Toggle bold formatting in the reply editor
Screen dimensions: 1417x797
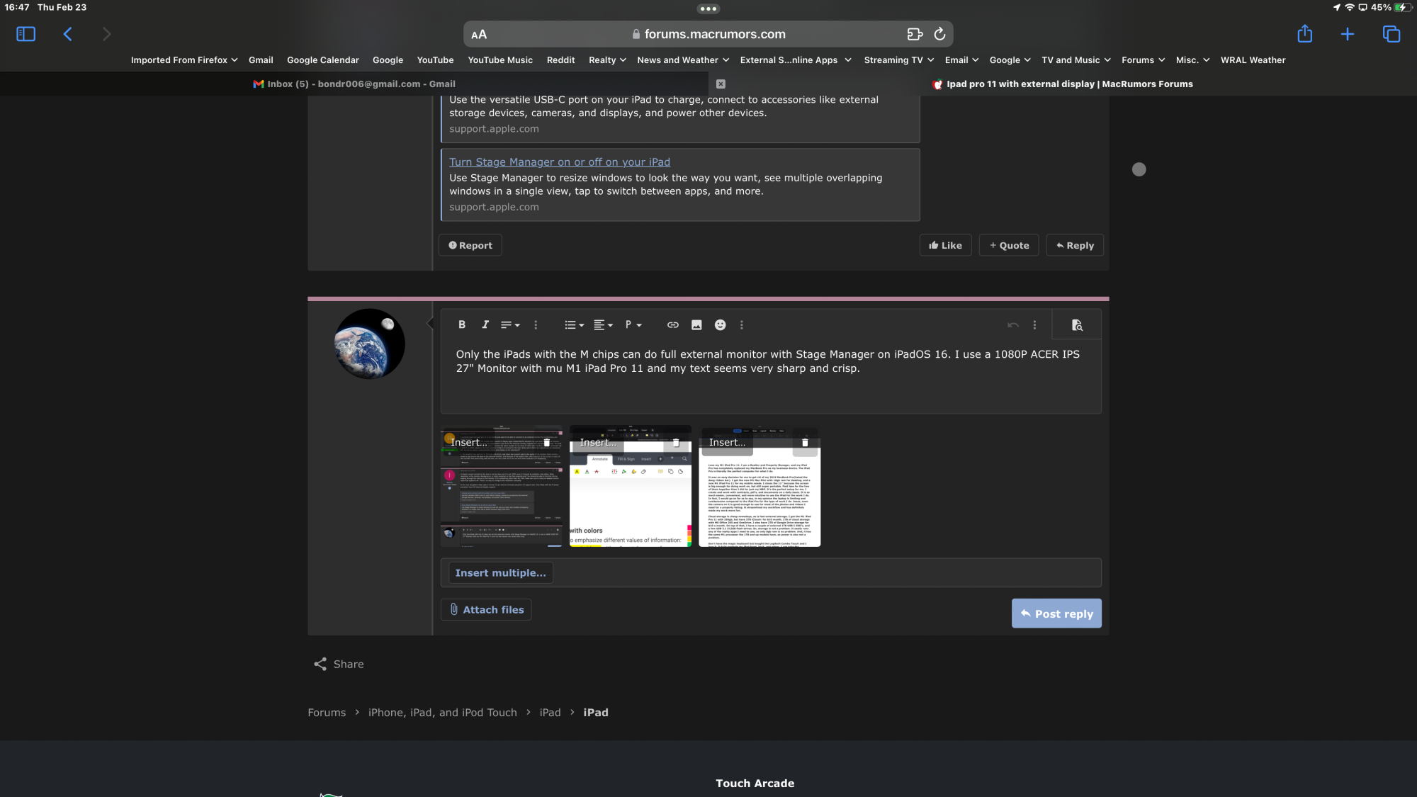[x=462, y=324]
